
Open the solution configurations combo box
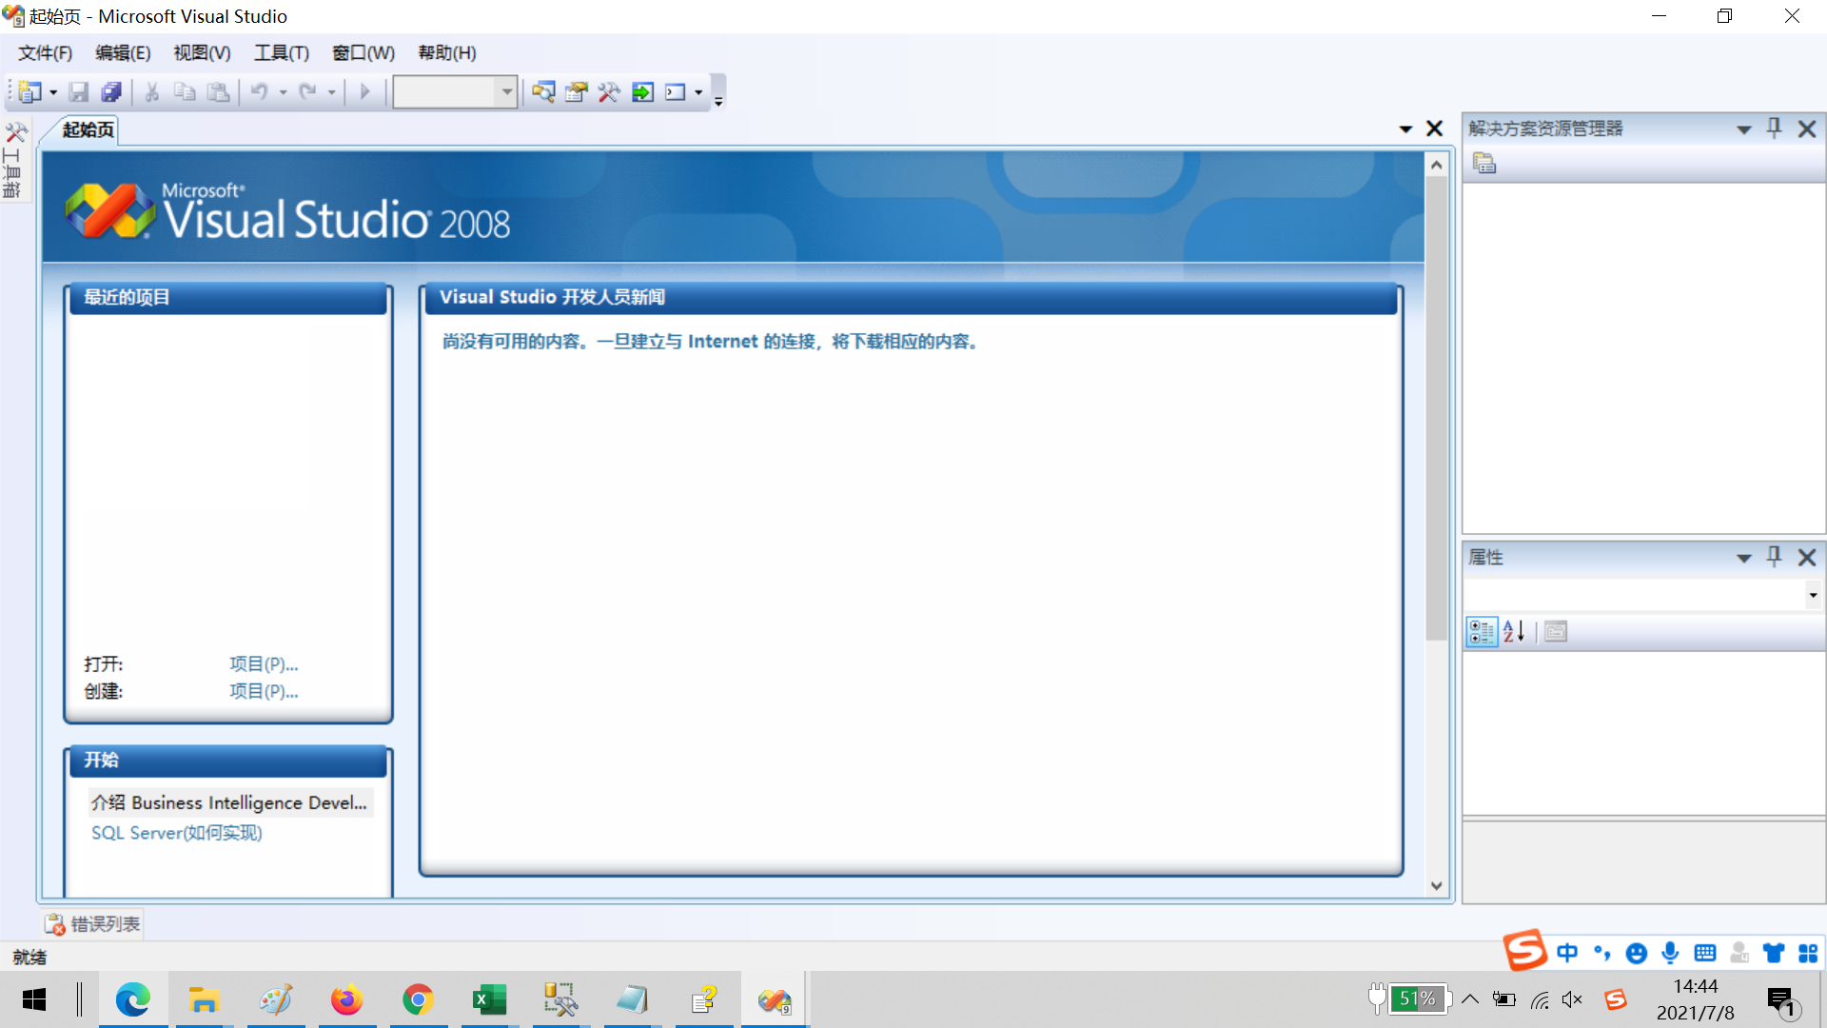(x=507, y=92)
